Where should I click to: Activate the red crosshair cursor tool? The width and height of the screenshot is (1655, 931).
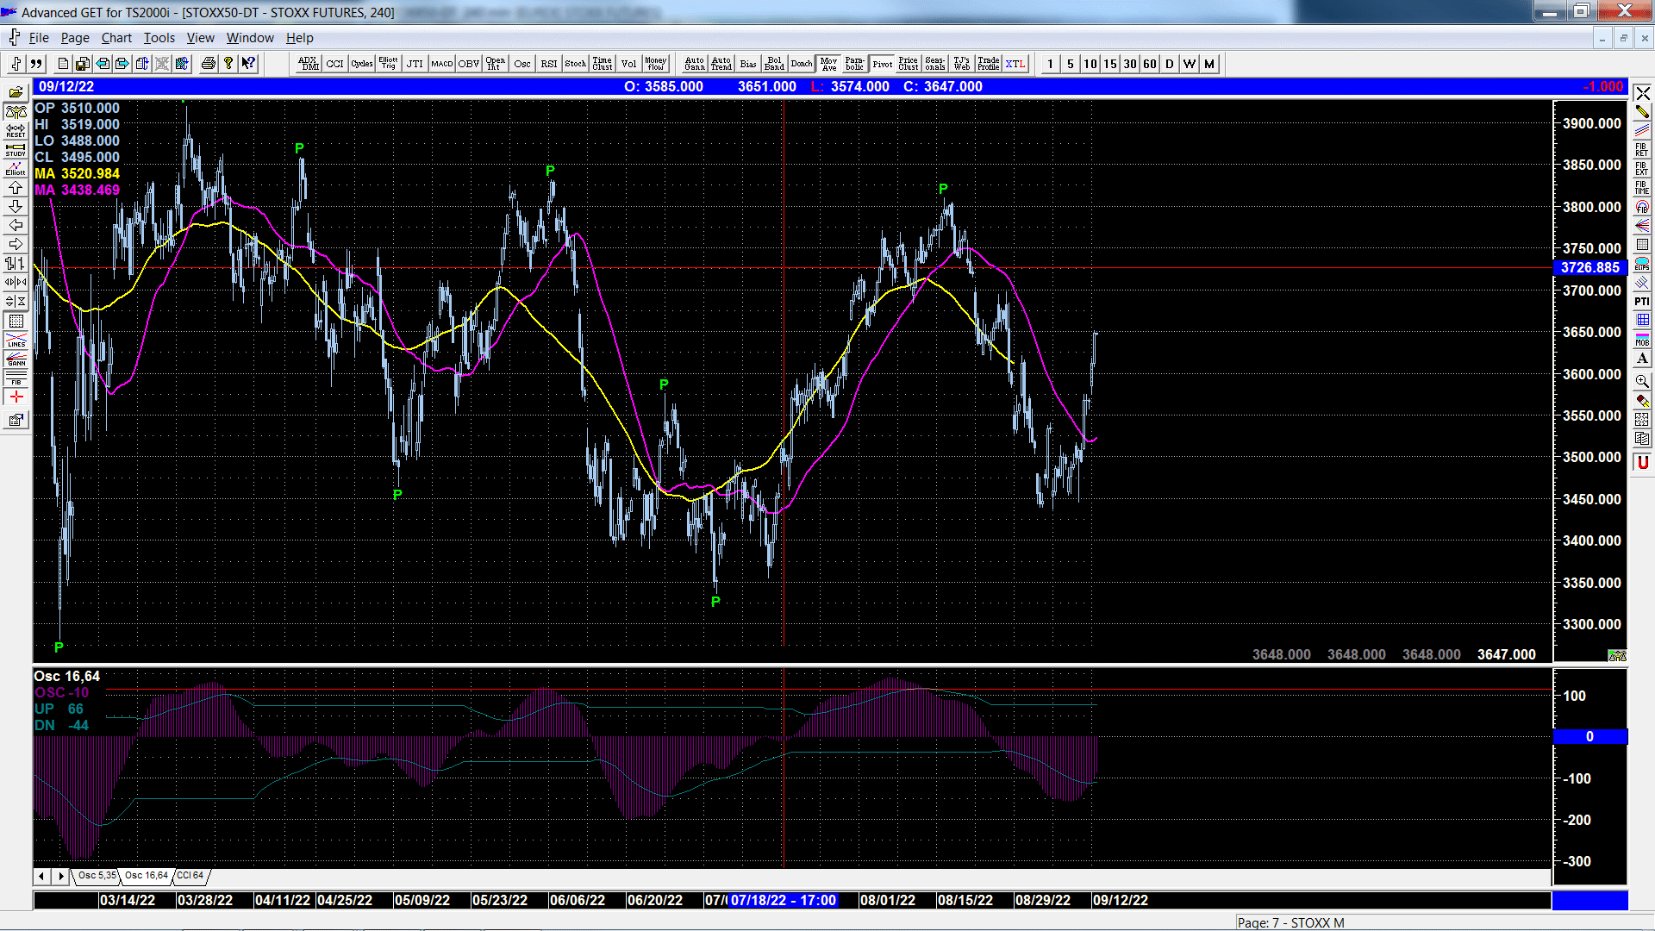tap(16, 397)
